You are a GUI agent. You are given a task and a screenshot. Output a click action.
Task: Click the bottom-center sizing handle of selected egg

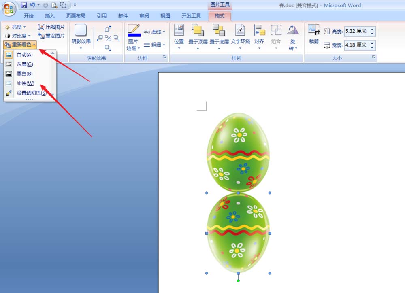[238, 273]
